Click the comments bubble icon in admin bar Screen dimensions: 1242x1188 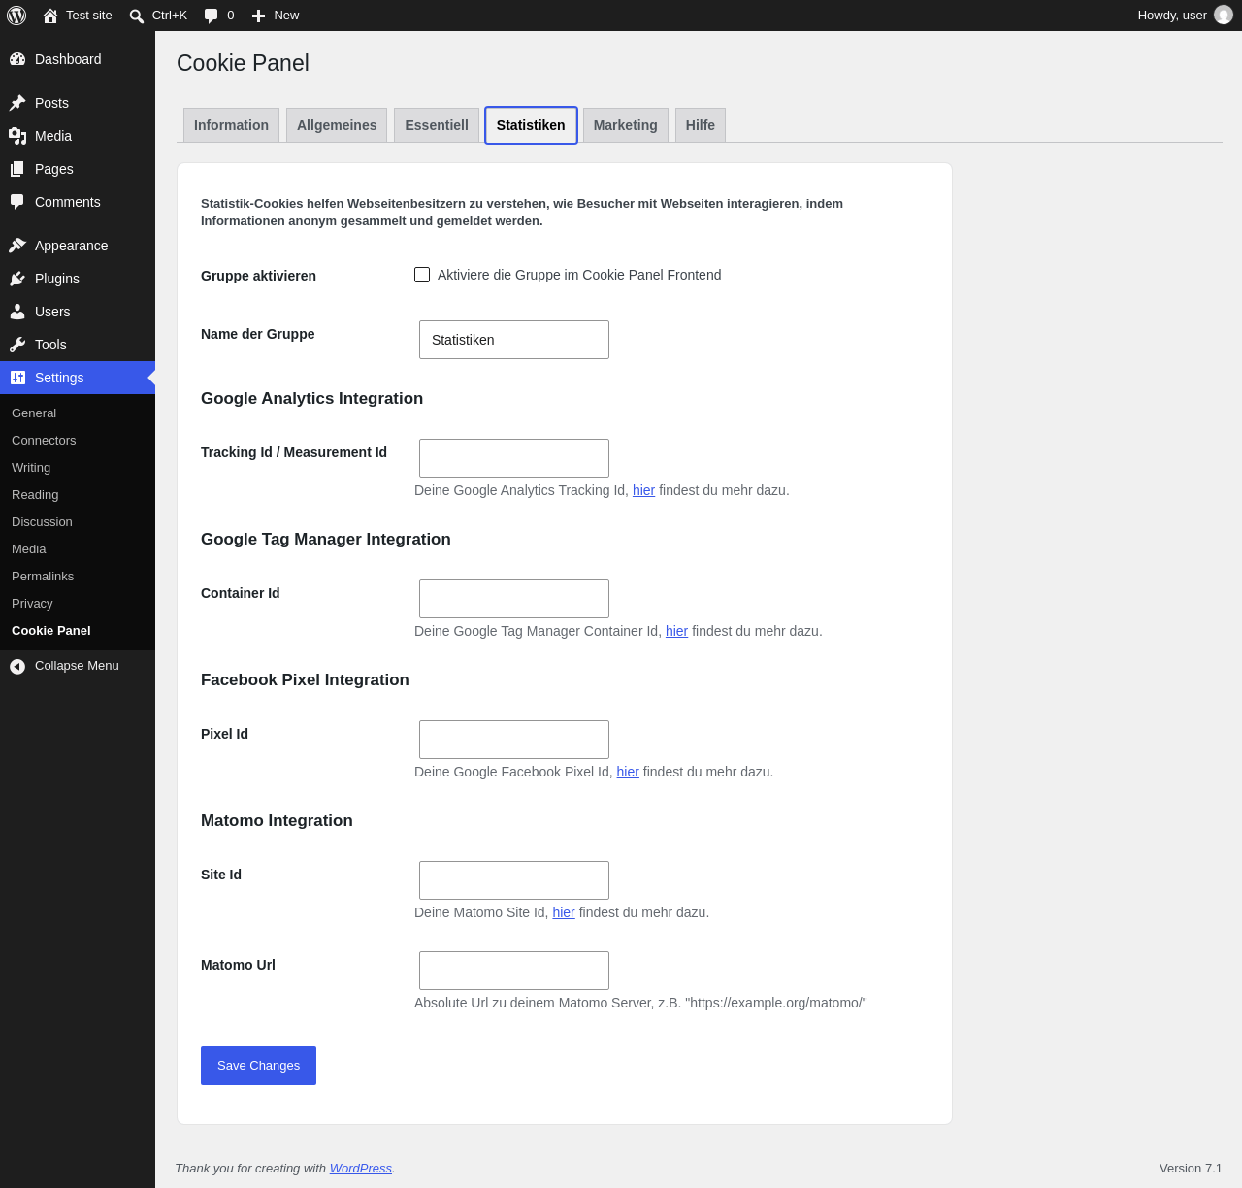coord(212,16)
